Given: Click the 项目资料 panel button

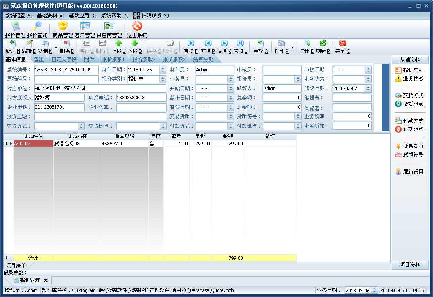Looking at the screenshot, I should 410,264.
